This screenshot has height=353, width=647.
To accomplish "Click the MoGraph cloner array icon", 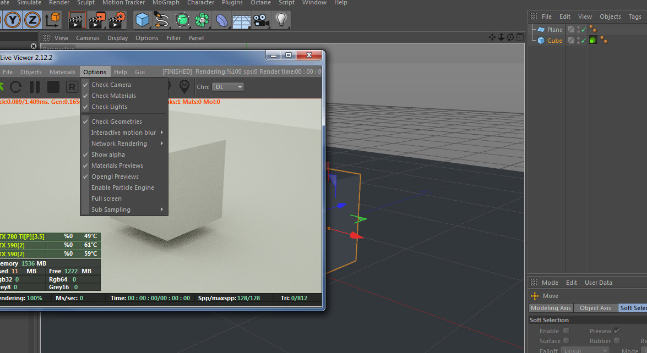I will point(202,20).
